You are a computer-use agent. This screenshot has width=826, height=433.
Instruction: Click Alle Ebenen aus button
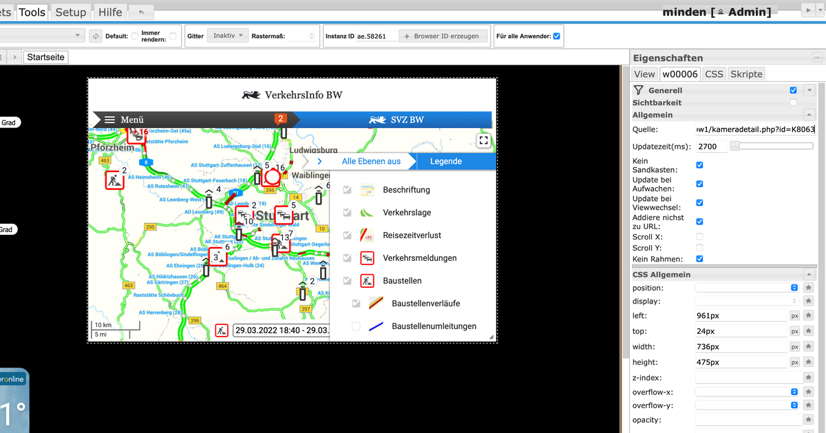(x=371, y=161)
